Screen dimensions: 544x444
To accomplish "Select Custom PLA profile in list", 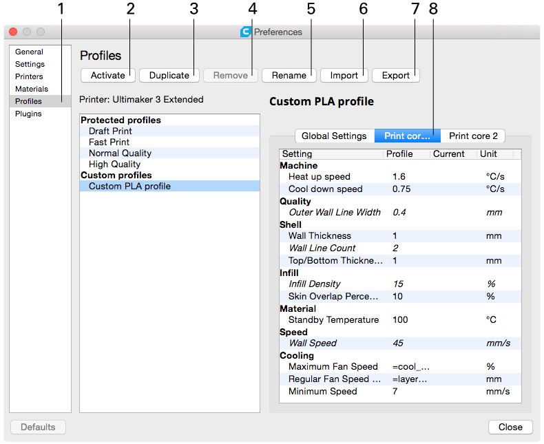I will pyautogui.click(x=169, y=187).
